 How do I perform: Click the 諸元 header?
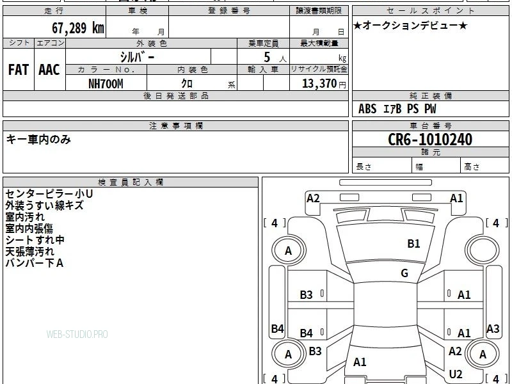(x=430, y=152)
